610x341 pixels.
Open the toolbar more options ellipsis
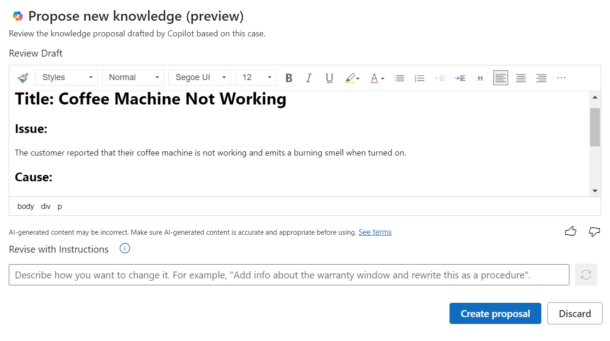561,78
